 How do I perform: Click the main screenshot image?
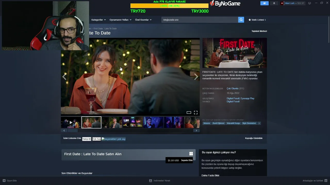[130, 77]
